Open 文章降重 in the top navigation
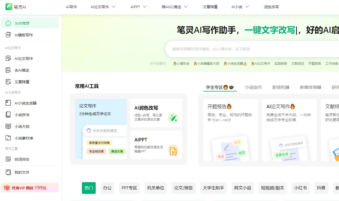Image resolution: width=339 pixels, height=201 pixels. click(210, 7)
